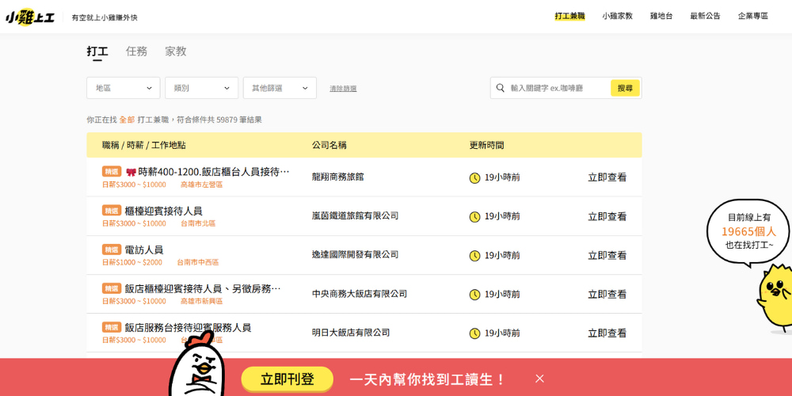
Task: Switch to the 任務 tab
Action: coord(136,51)
